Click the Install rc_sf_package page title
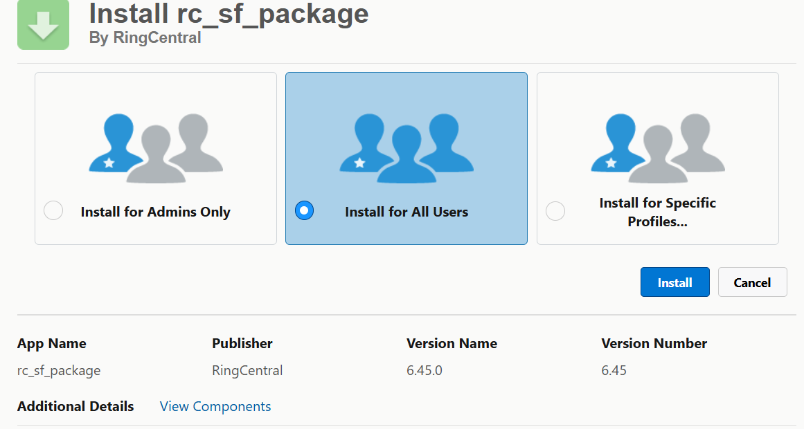The height and width of the screenshot is (429, 804). 229,14
